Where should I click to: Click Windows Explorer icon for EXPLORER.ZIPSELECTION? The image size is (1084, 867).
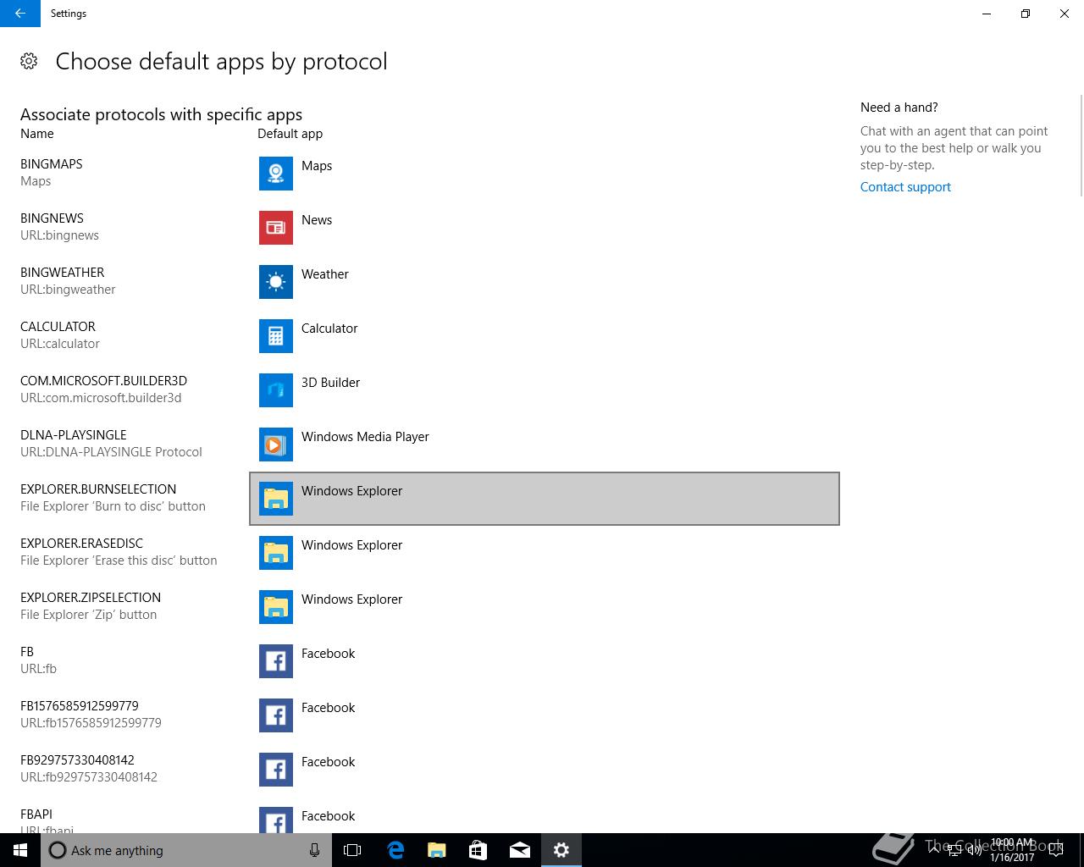(276, 607)
